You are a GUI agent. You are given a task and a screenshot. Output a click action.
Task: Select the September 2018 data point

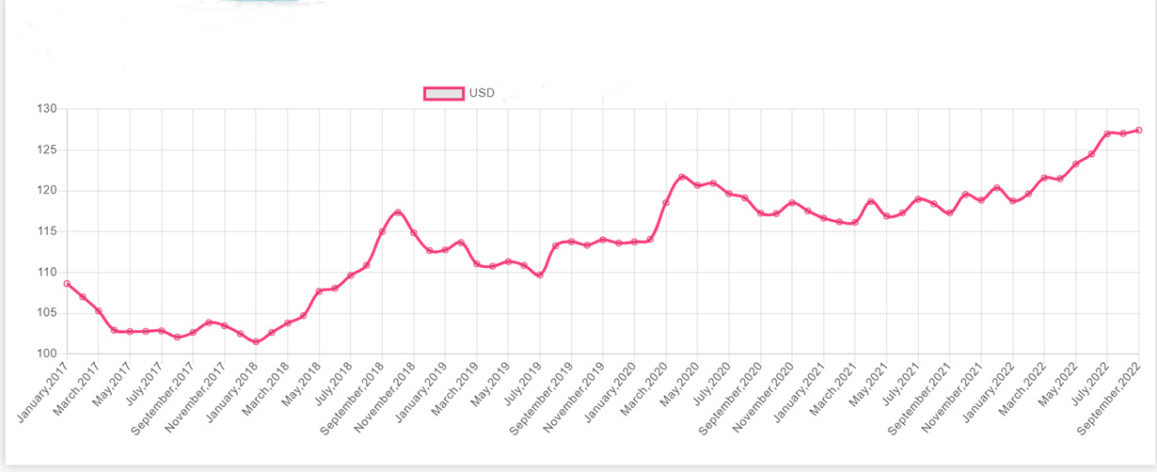382,231
